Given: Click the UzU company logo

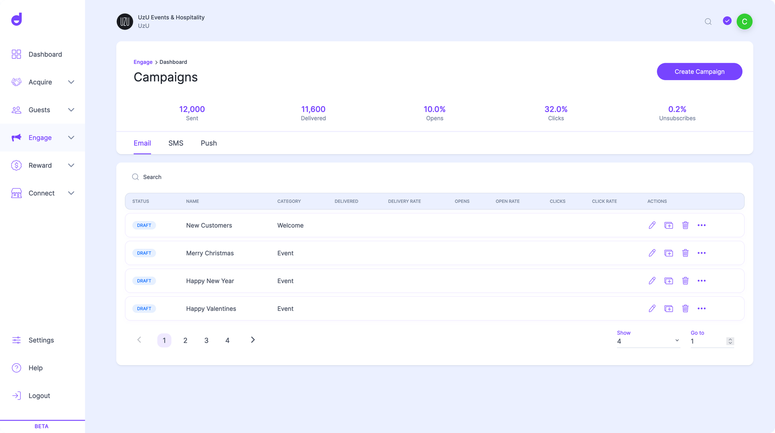Looking at the screenshot, I should (125, 22).
